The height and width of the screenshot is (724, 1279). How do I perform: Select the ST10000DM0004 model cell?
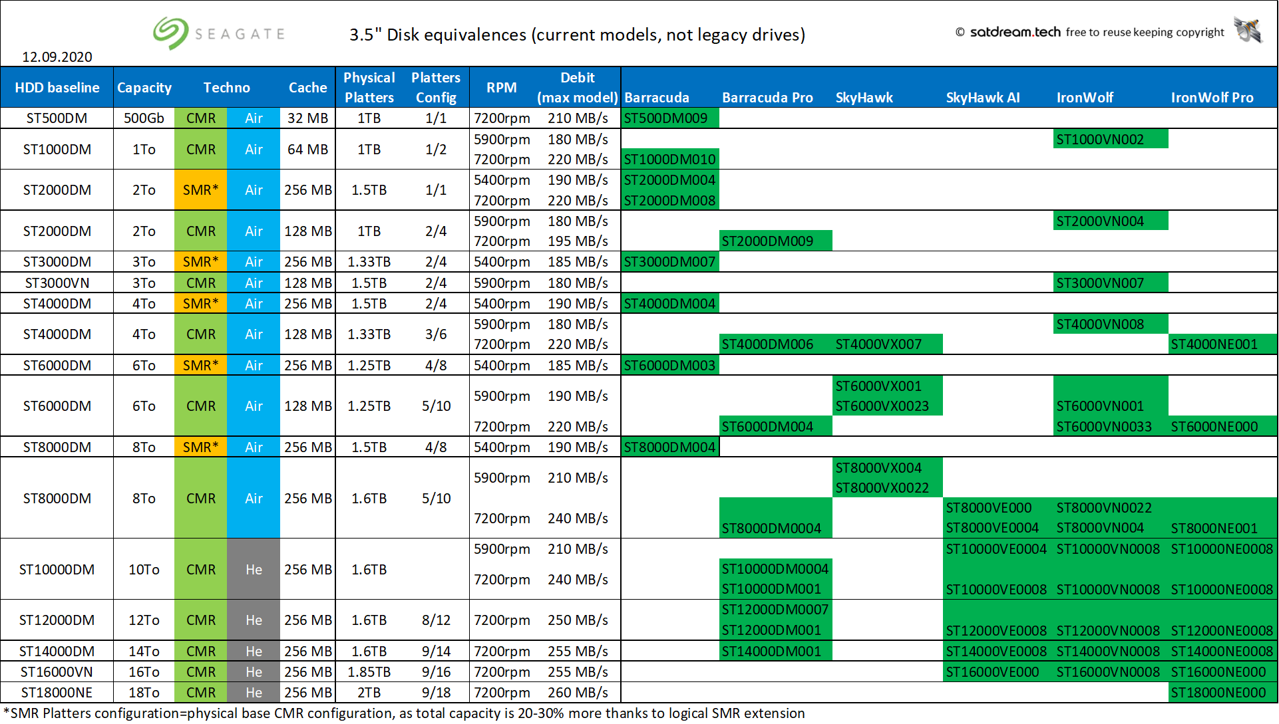coord(775,568)
